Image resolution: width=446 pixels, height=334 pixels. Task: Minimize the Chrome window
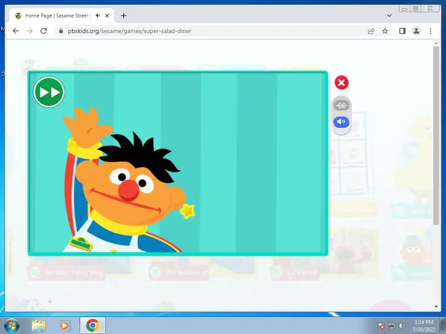pyautogui.click(x=405, y=9)
